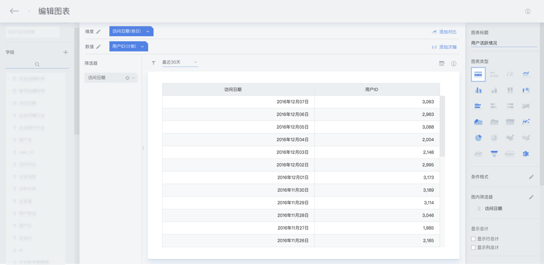Select the 100% stacked area chart type
Screen dimensions: 544x265
(510, 122)
